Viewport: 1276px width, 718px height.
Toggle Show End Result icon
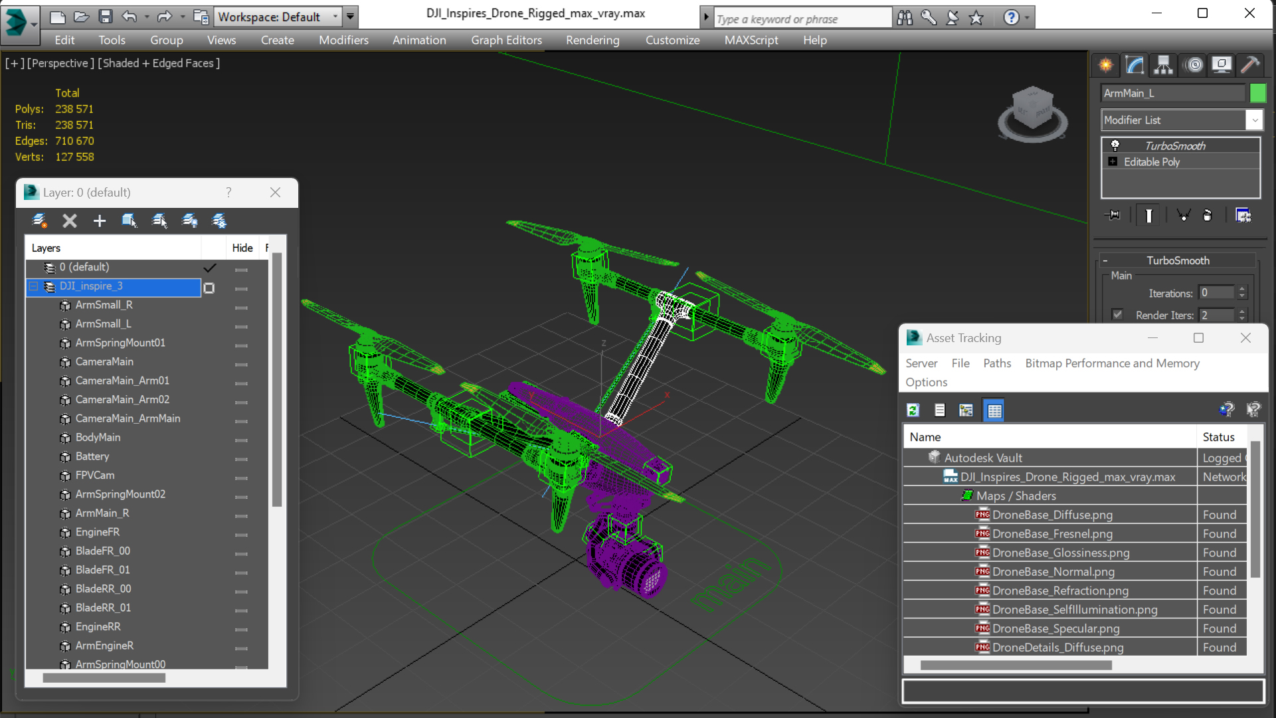coord(1148,215)
